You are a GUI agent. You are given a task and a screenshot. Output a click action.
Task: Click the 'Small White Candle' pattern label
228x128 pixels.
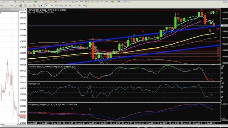click(41, 12)
